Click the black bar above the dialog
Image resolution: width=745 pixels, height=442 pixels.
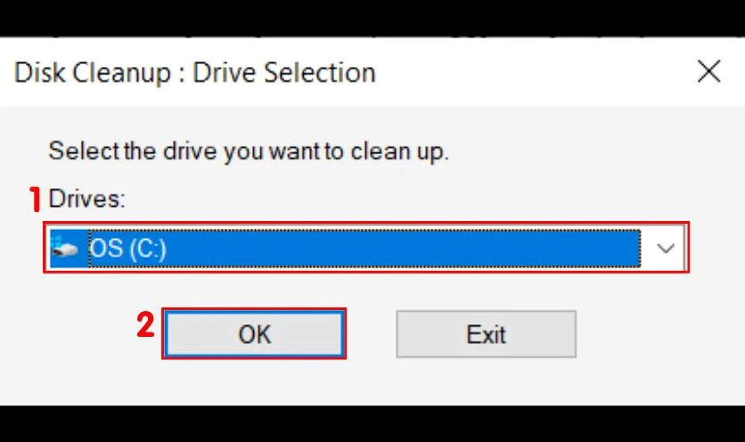click(372, 18)
